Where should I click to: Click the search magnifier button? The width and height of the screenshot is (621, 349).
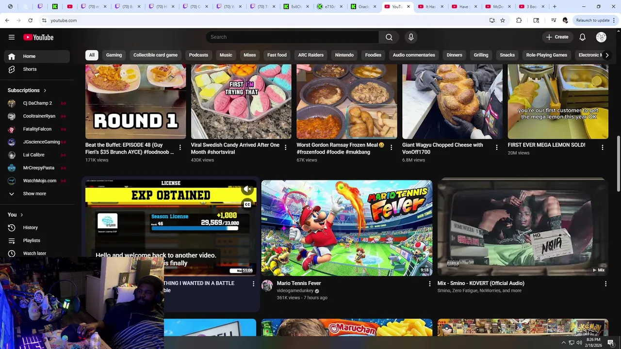(x=389, y=37)
